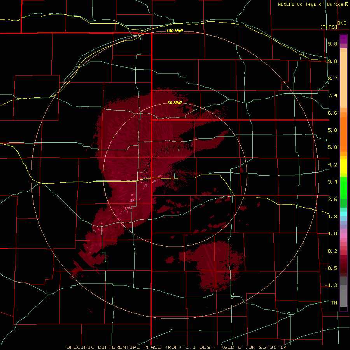Viewport: 350px width, 350px height.
Task: Click the KGLD station identifier in caption
Action: (227, 347)
